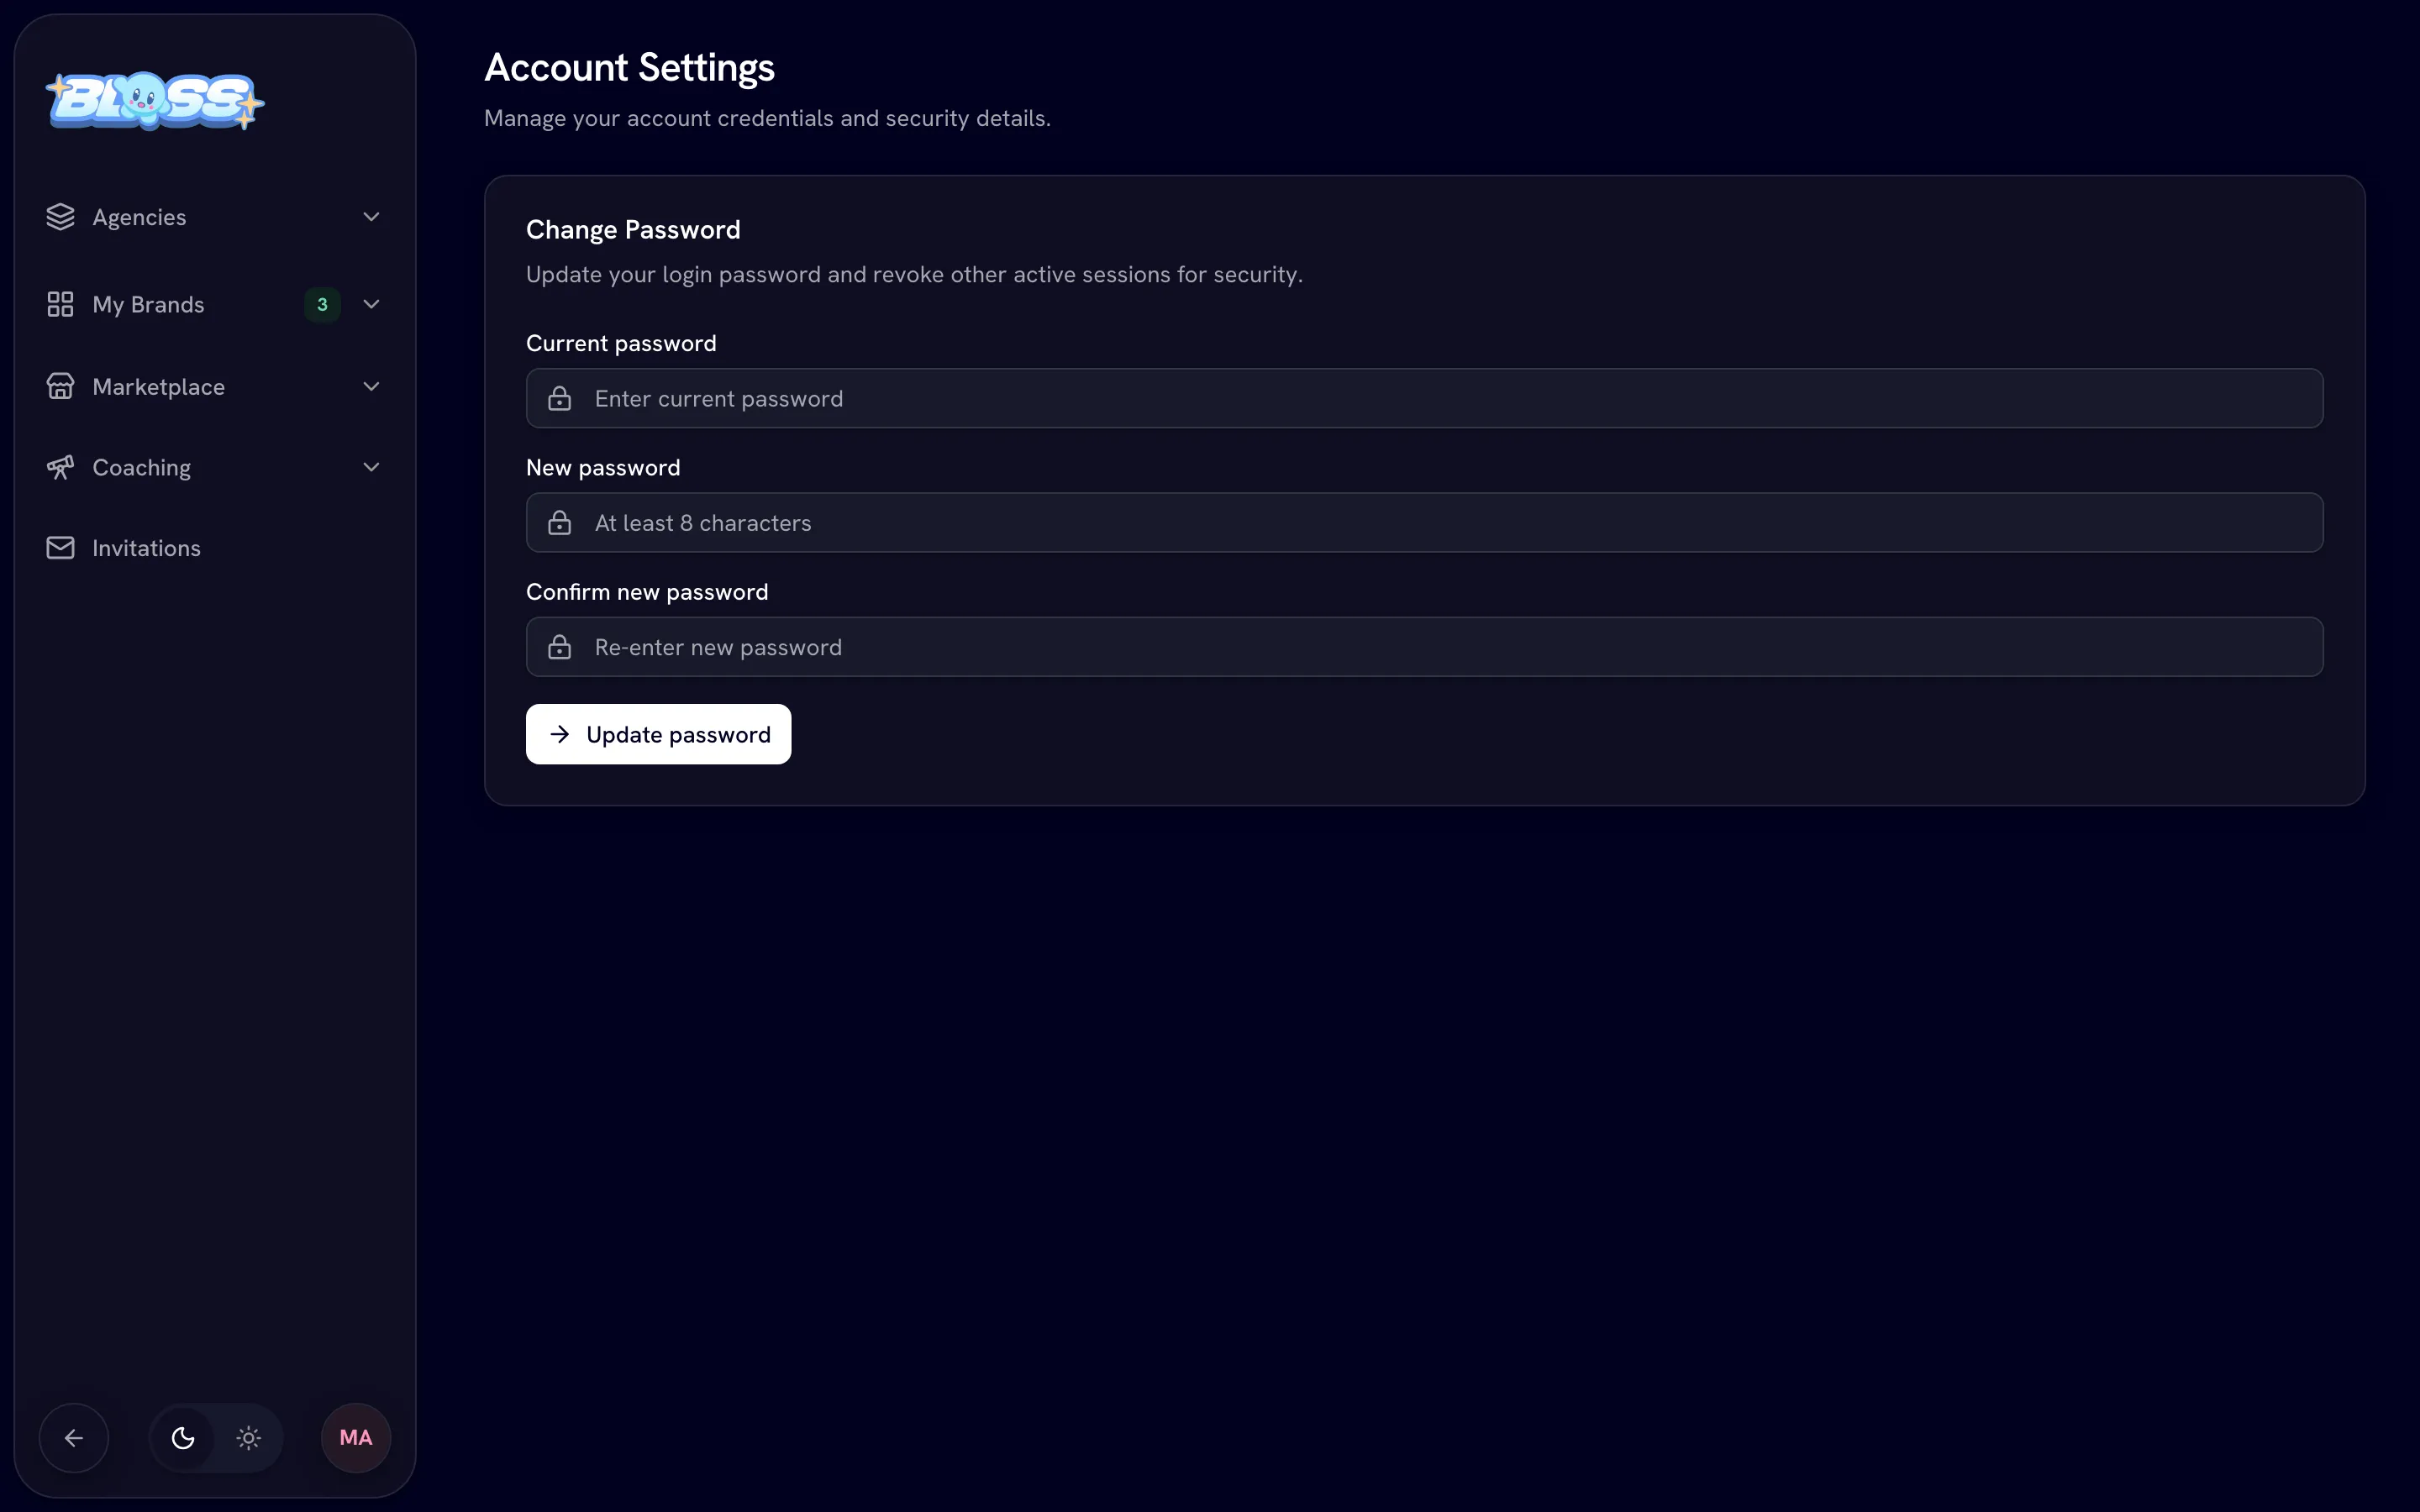Click the New password label
2420x1512 pixels.
click(x=603, y=467)
